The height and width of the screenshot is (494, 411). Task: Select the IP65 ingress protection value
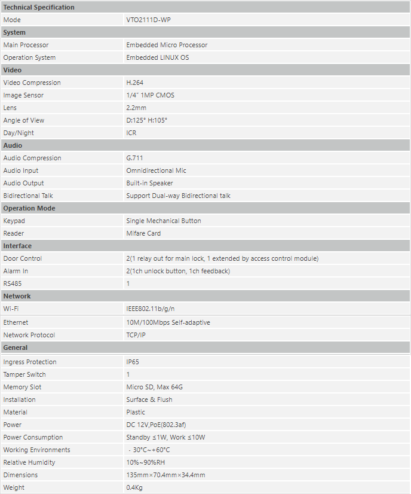coord(133,362)
